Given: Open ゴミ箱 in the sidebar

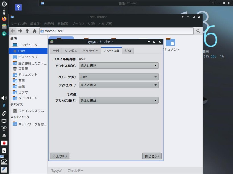Looking at the screenshot, I should pyautogui.click(x=23, y=69).
